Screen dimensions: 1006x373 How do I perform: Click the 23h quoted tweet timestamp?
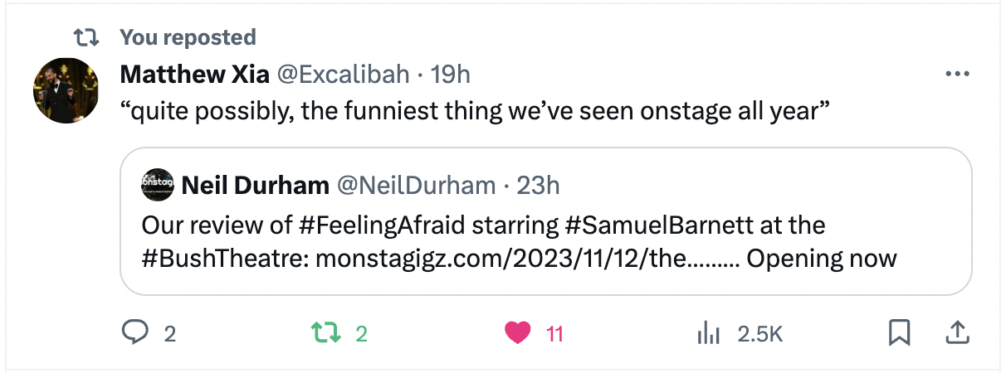point(538,186)
